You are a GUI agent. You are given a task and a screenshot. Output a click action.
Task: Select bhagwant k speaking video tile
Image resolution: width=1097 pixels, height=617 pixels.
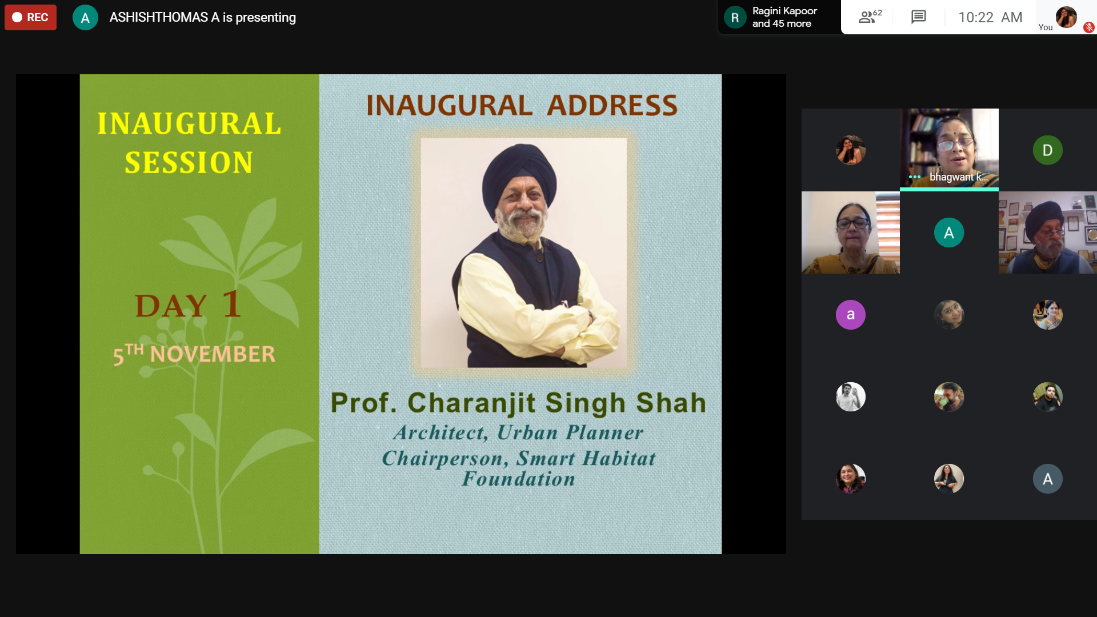pos(949,146)
